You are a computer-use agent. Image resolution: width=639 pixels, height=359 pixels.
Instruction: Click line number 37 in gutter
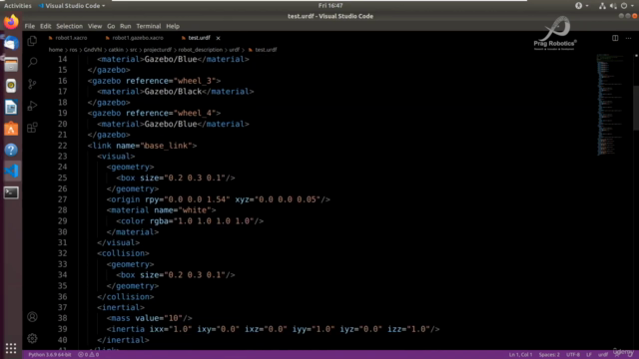[x=62, y=307]
